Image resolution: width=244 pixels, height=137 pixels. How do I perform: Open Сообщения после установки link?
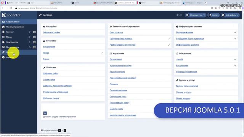190,38
